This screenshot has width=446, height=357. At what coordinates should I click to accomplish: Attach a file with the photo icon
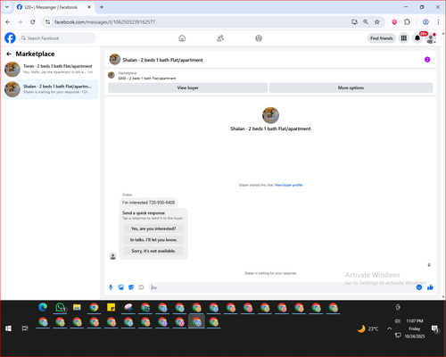coord(120,287)
